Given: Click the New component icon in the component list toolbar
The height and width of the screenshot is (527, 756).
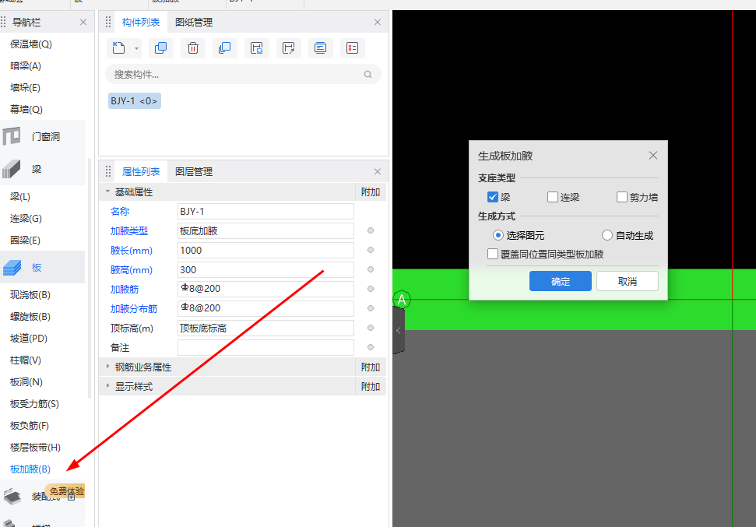Looking at the screenshot, I should (x=118, y=47).
